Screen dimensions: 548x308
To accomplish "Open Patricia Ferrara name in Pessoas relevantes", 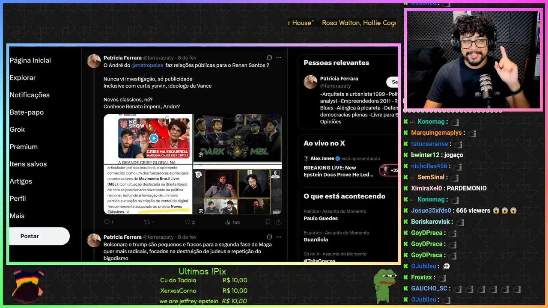I will [339, 79].
